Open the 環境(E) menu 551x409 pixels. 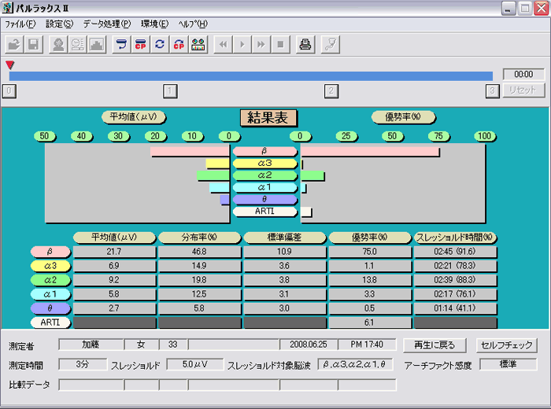[154, 24]
